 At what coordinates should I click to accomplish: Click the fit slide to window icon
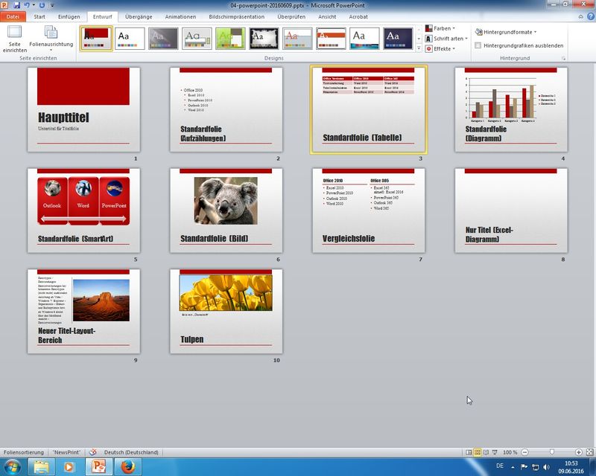(x=588, y=452)
